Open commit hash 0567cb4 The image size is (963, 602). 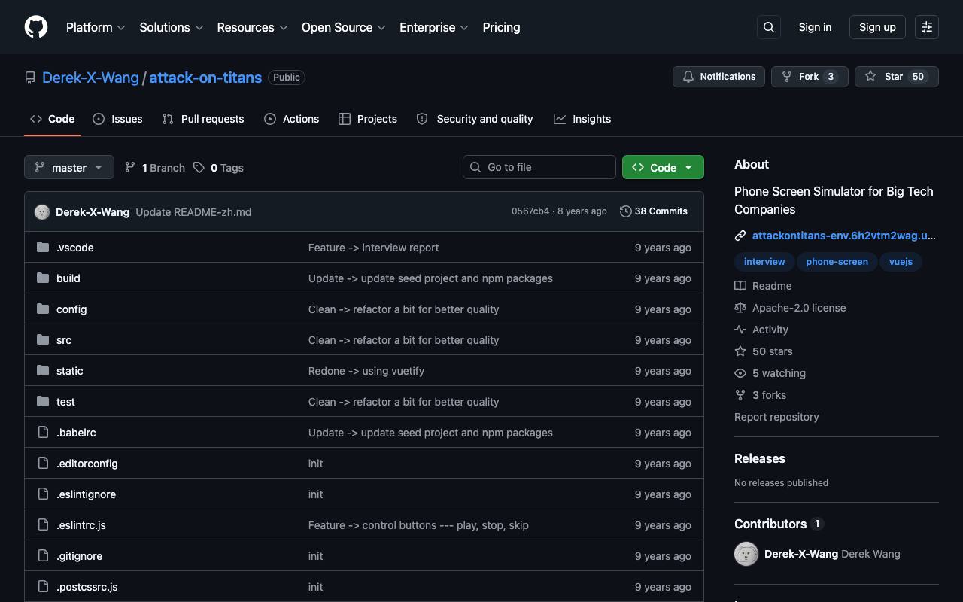pyautogui.click(x=530, y=211)
